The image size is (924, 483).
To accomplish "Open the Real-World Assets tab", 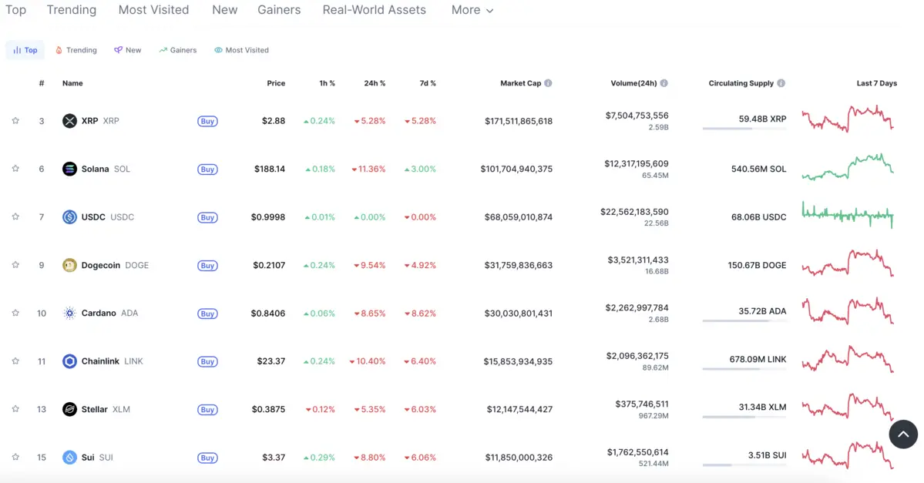I will [374, 10].
